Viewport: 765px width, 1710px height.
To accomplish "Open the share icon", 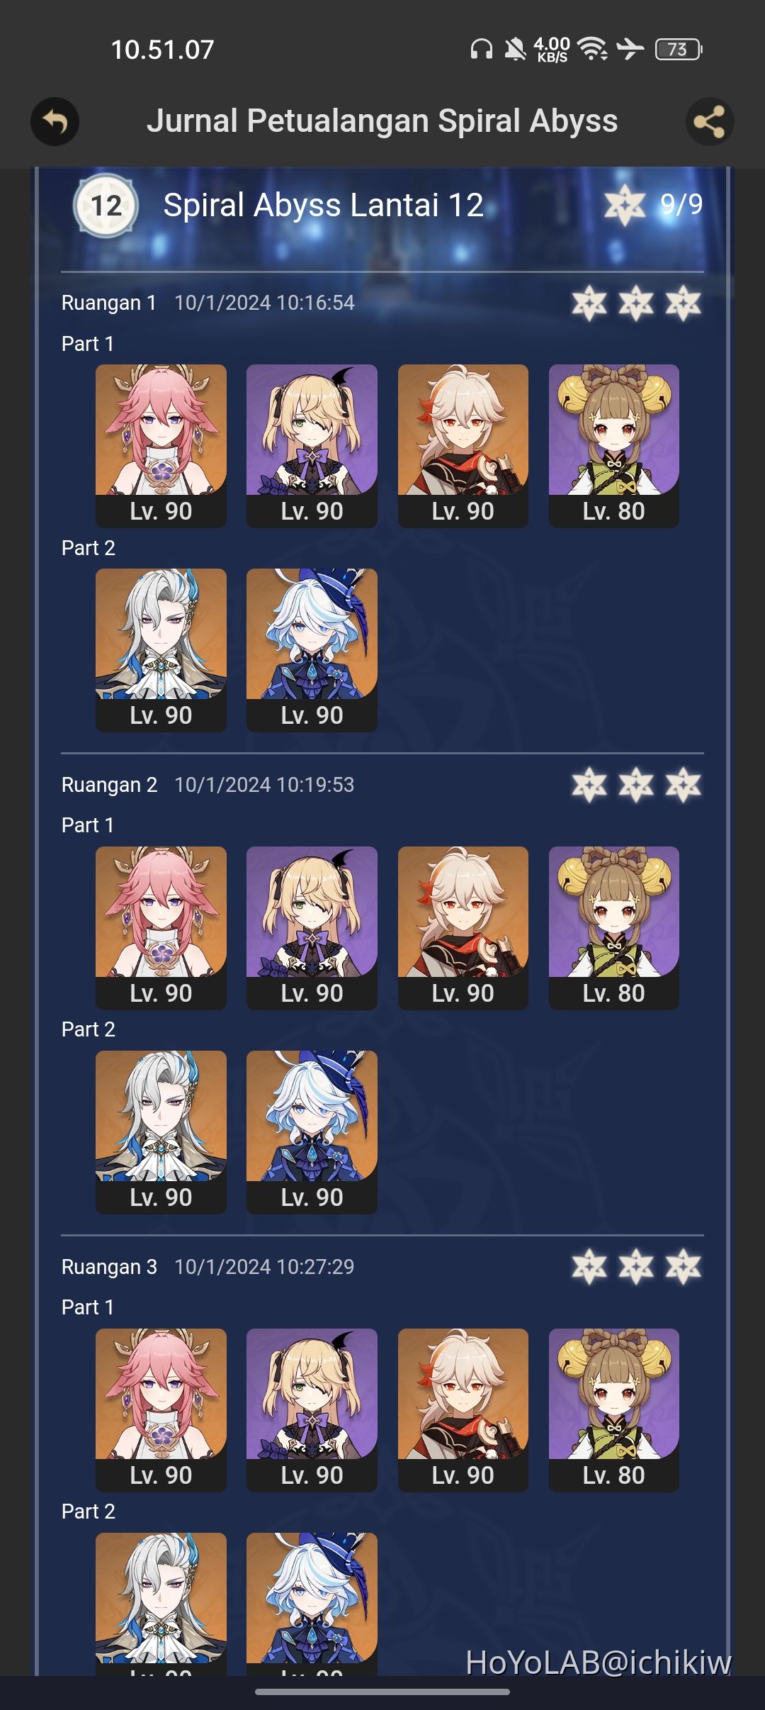I will point(710,122).
